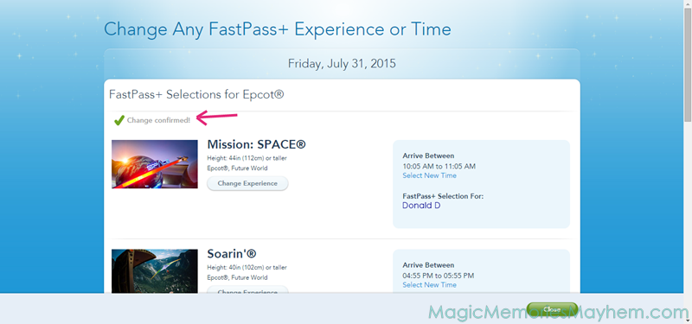Click the 04:55 PM to 05:55 PM time
The height and width of the screenshot is (324, 692).
[439, 276]
